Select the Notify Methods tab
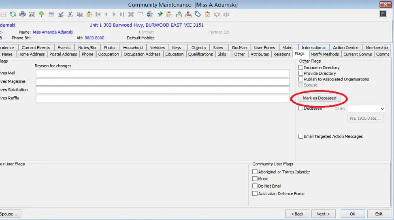The image size is (394, 220). click(x=325, y=54)
